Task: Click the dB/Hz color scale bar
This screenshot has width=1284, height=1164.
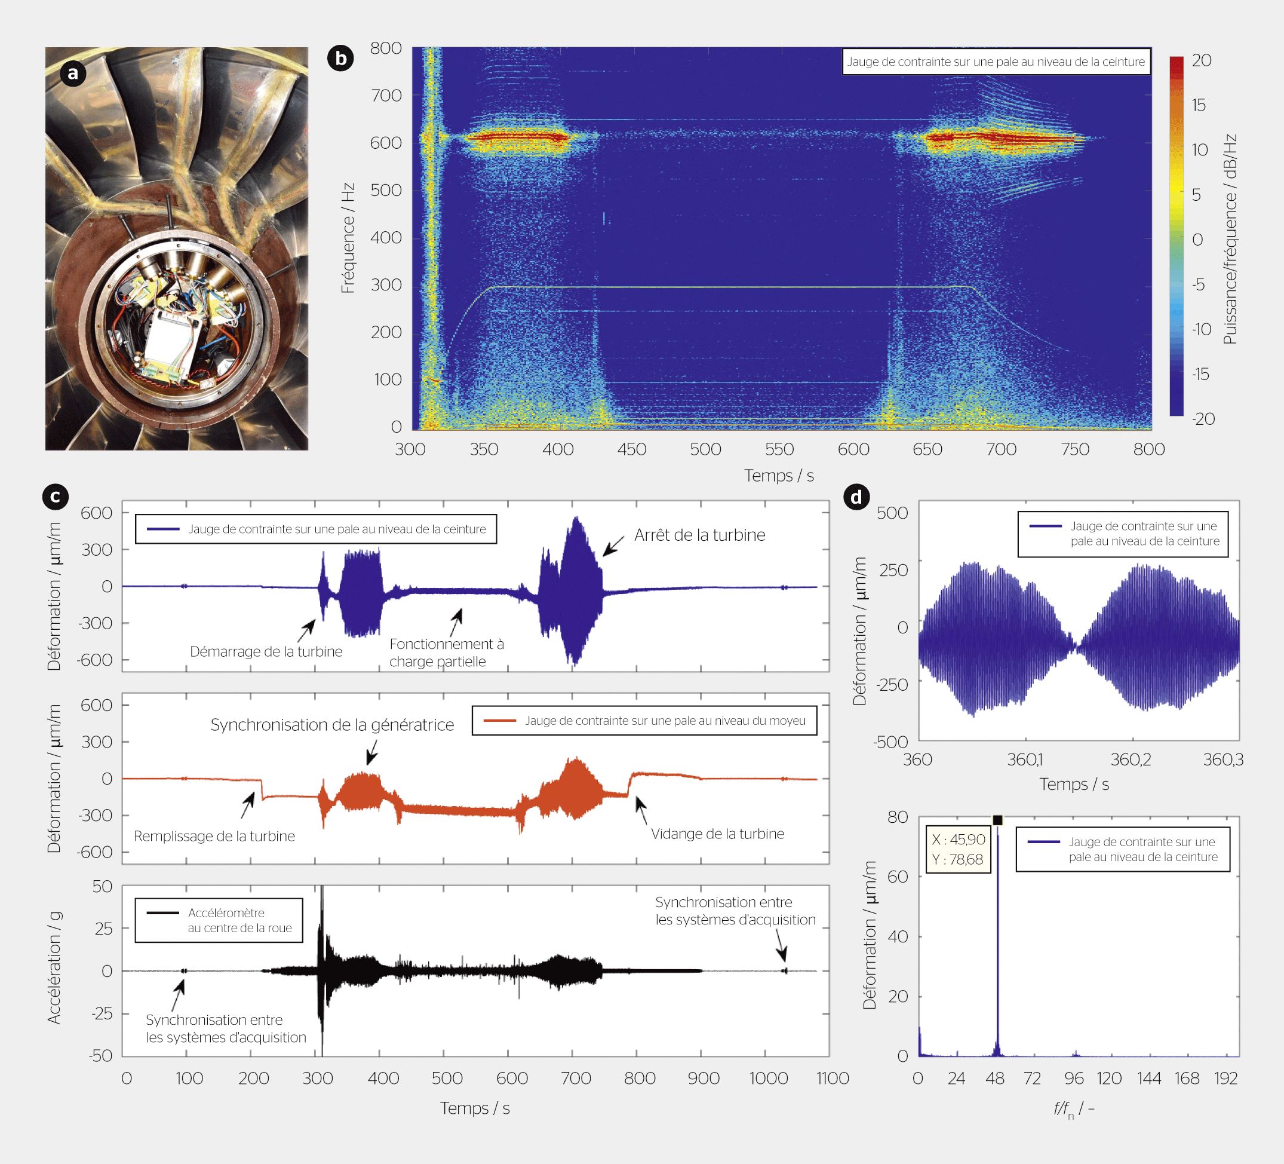Action: tap(1176, 236)
